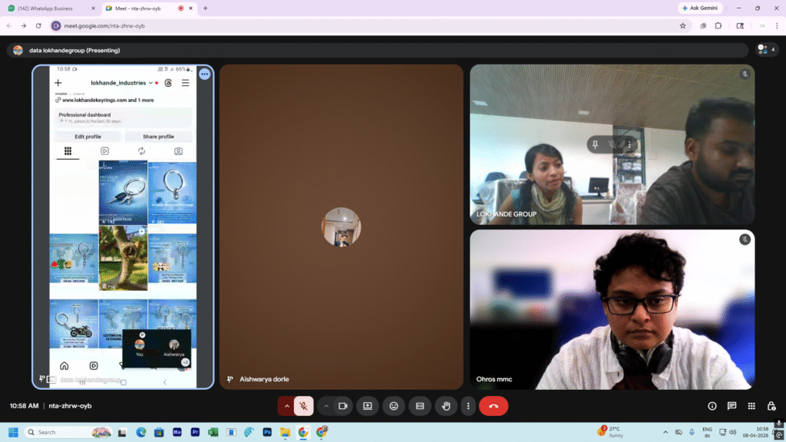This screenshot has height=442, width=786.
Task: Expand video settings arrow beside camera
Action: (x=326, y=406)
